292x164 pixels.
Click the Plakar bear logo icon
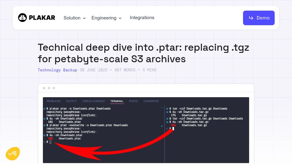[x=22, y=18]
